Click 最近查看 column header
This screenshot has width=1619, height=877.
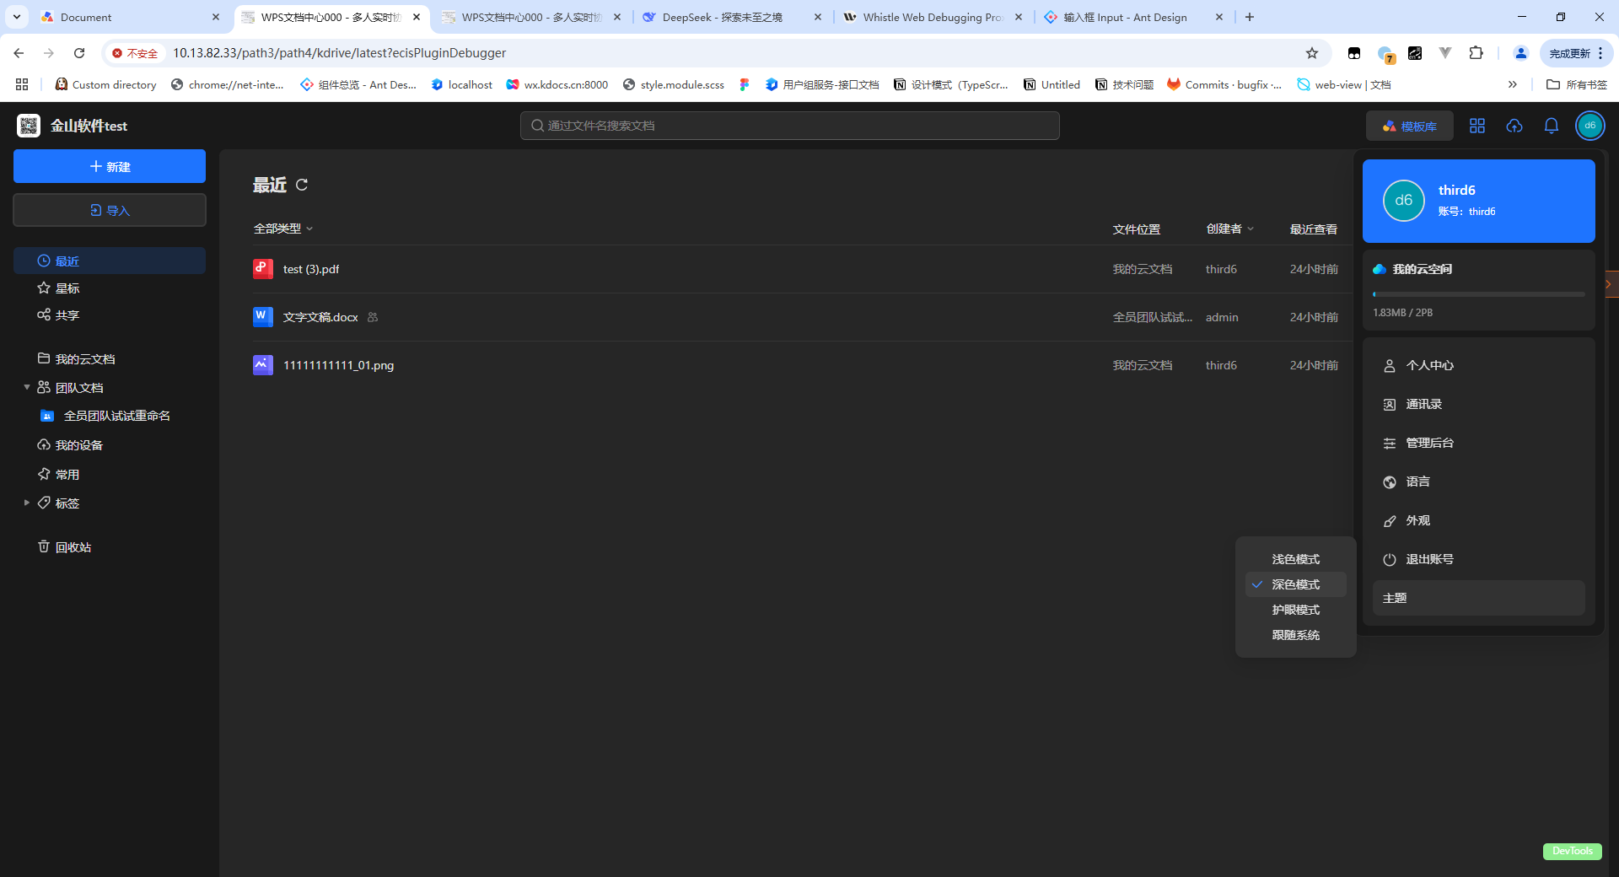1314,229
